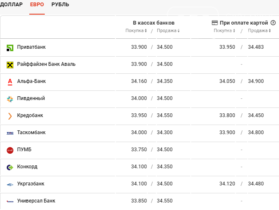Sort card payment column by Продажа

262,31
